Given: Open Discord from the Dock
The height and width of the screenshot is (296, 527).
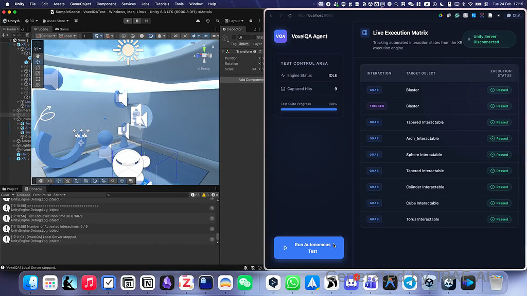Looking at the screenshot, I should (351, 283).
